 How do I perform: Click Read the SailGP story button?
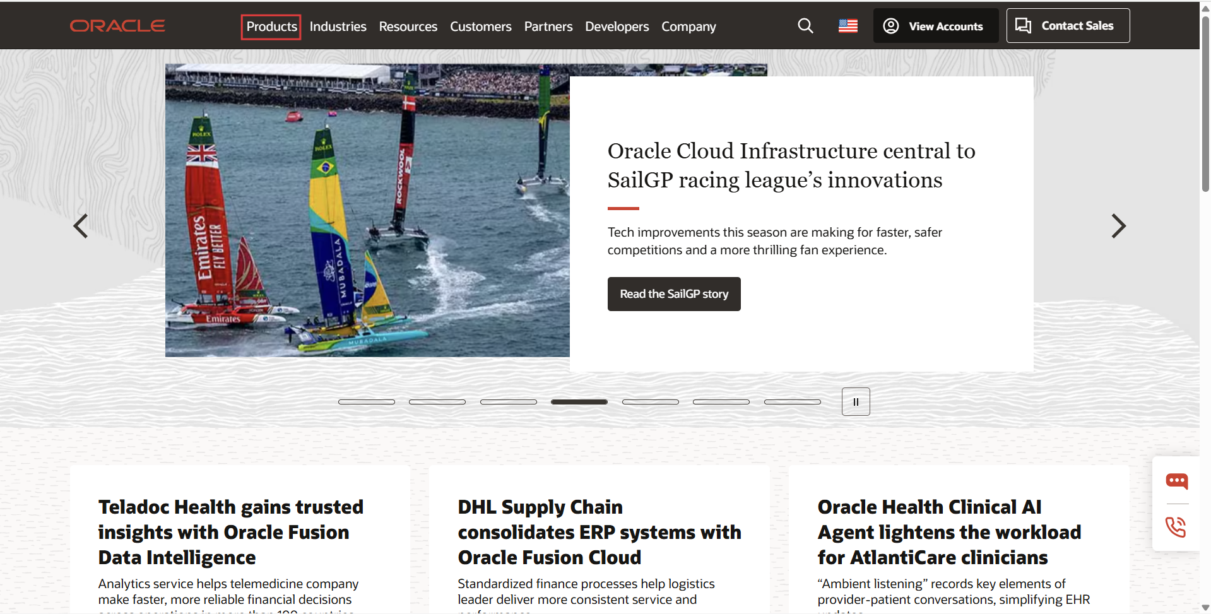tap(674, 294)
